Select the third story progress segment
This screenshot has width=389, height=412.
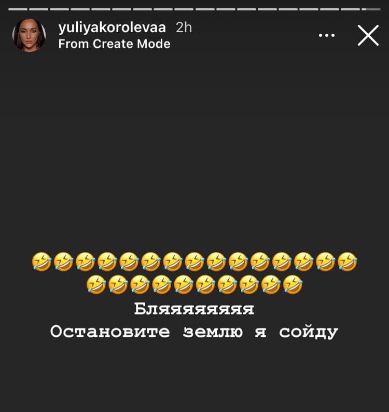coord(59,9)
